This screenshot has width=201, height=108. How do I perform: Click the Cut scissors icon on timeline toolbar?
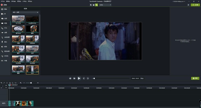(7, 83)
